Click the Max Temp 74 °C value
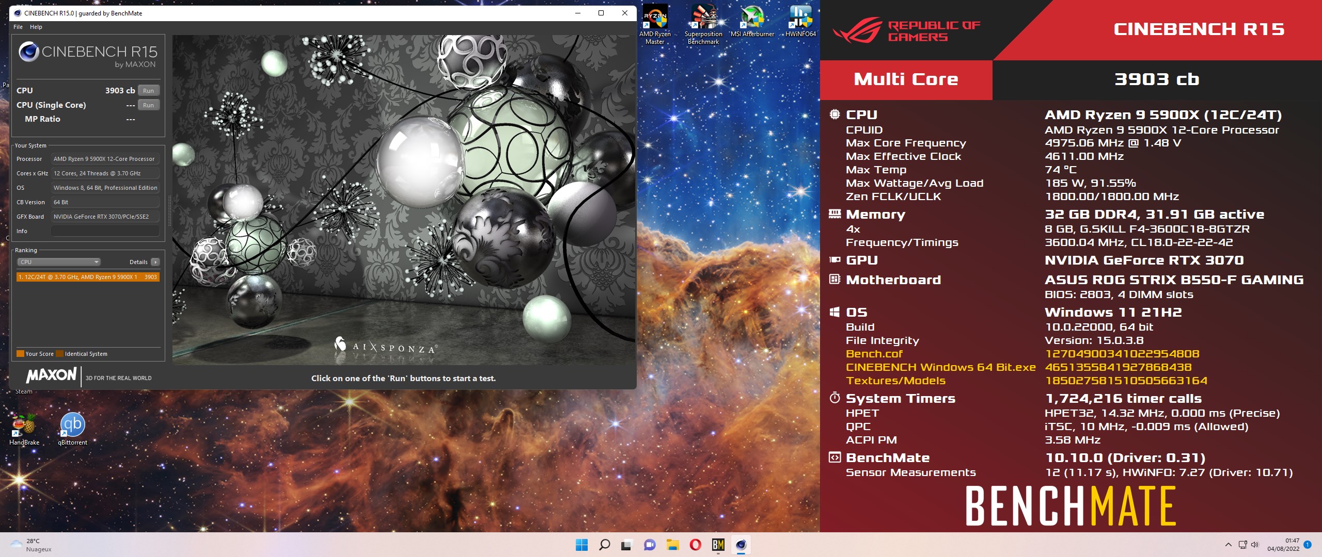Screen dimensions: 1322x557 [x=1061, y=170]
